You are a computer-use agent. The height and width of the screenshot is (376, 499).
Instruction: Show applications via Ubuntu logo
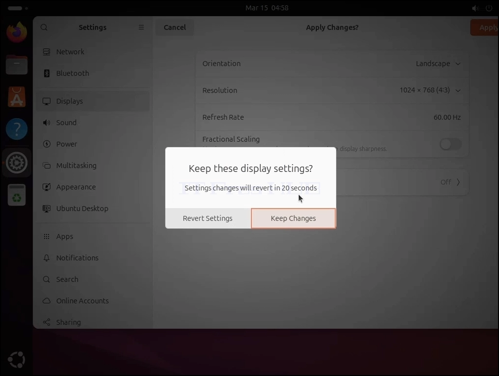tap(17, 360)
